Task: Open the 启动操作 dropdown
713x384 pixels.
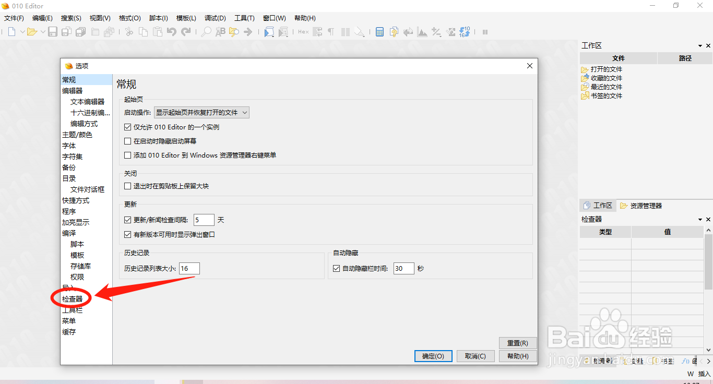Action: click(201, 112)
